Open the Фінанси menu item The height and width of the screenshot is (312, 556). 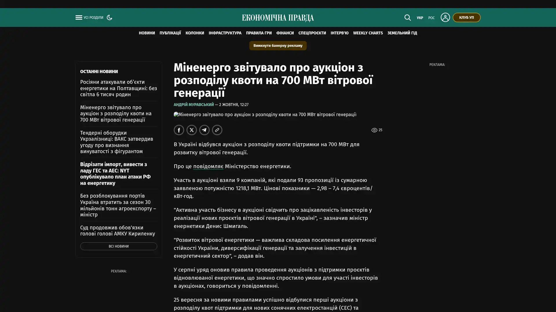tap(285, 33)
